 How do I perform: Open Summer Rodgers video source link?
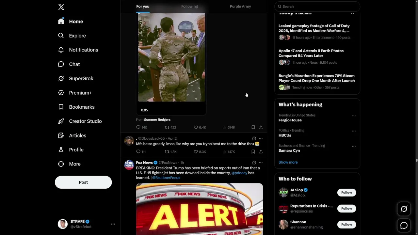[x=157, y=119]
